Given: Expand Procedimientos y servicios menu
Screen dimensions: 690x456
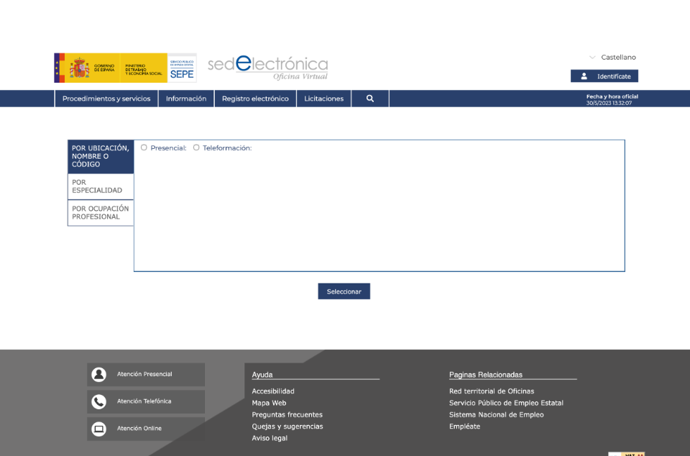Looking at the screenshot, I should tap(106, 99).
